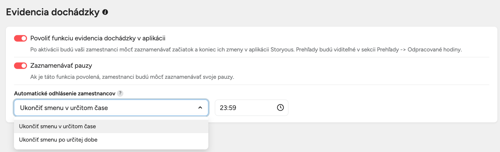Image resolution: width=500 pixels, height=152 pixels.
Task: Click the Automatické odhlásenie zamestnancov label
Action: (64, 93)
